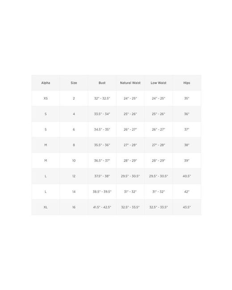Click the bust 38.5" - 39.5" cell

click(x=102, y=191)
